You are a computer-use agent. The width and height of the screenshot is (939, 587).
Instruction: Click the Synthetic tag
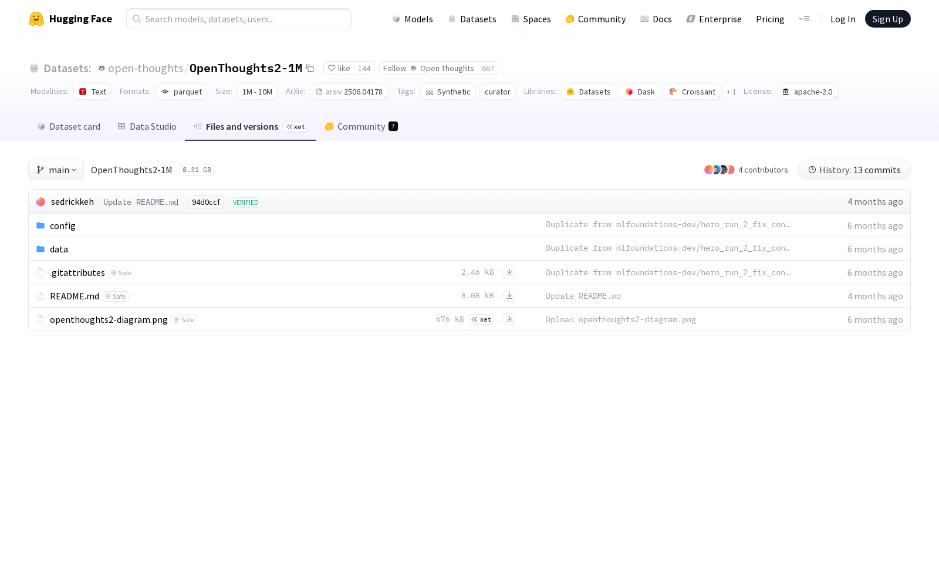point(448,92)
